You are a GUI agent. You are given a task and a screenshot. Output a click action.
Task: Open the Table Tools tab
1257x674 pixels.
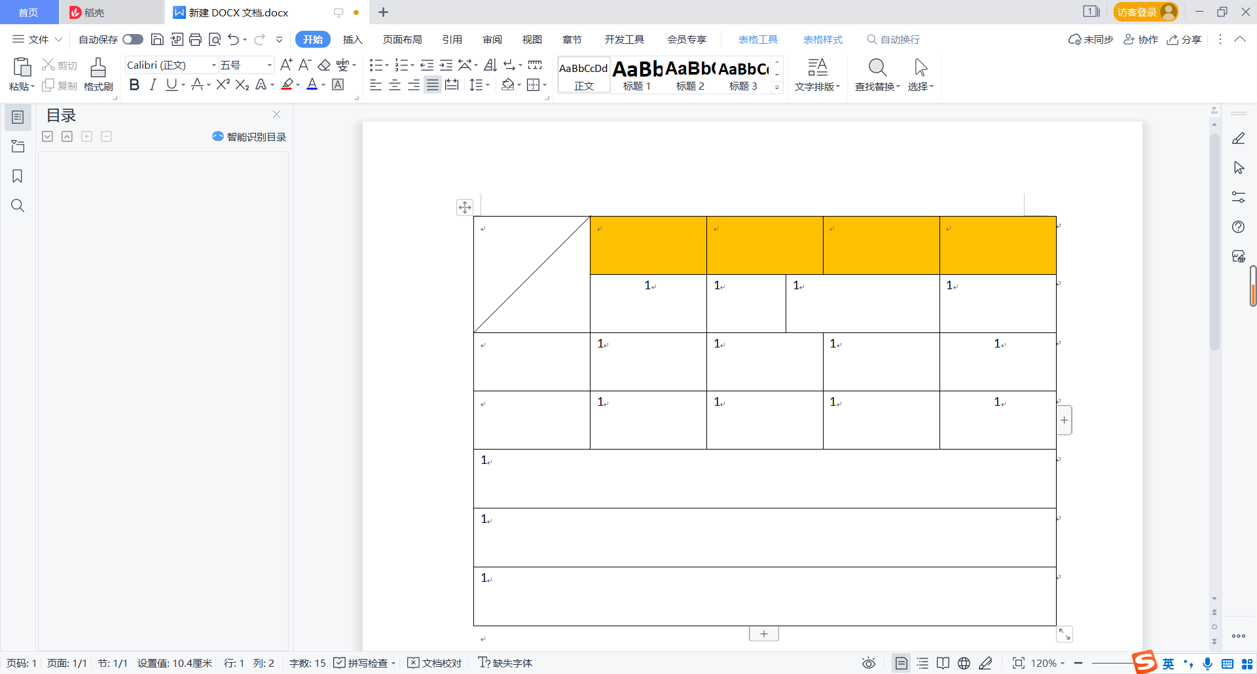pos(757,39)
